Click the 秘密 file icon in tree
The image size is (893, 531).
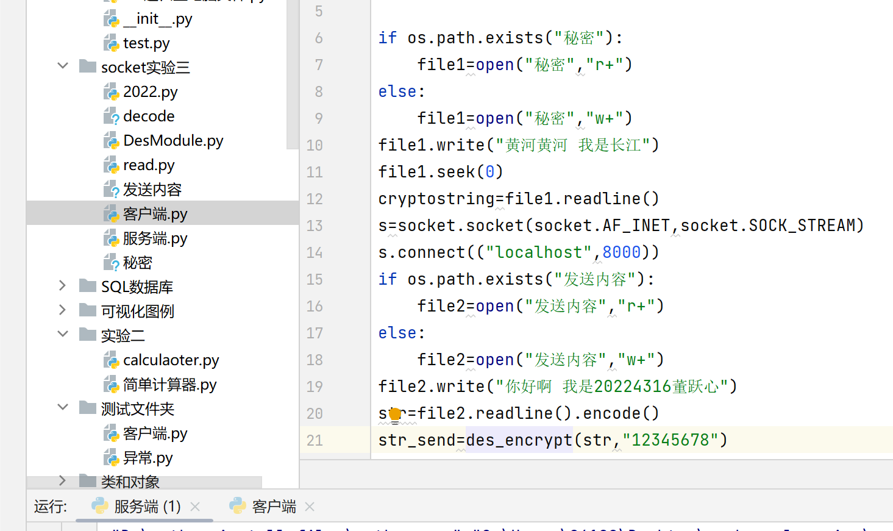pos(111,263)
